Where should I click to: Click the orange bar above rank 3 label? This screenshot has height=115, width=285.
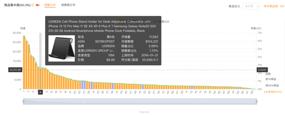[29, 67]
